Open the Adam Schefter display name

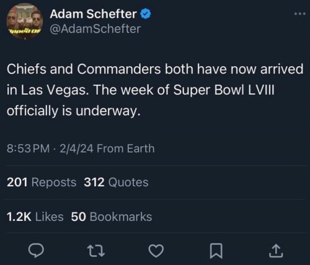point(93,14)
